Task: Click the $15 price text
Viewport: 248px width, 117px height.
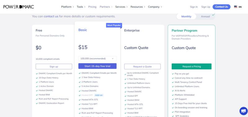Action: (x=83, y=47)
